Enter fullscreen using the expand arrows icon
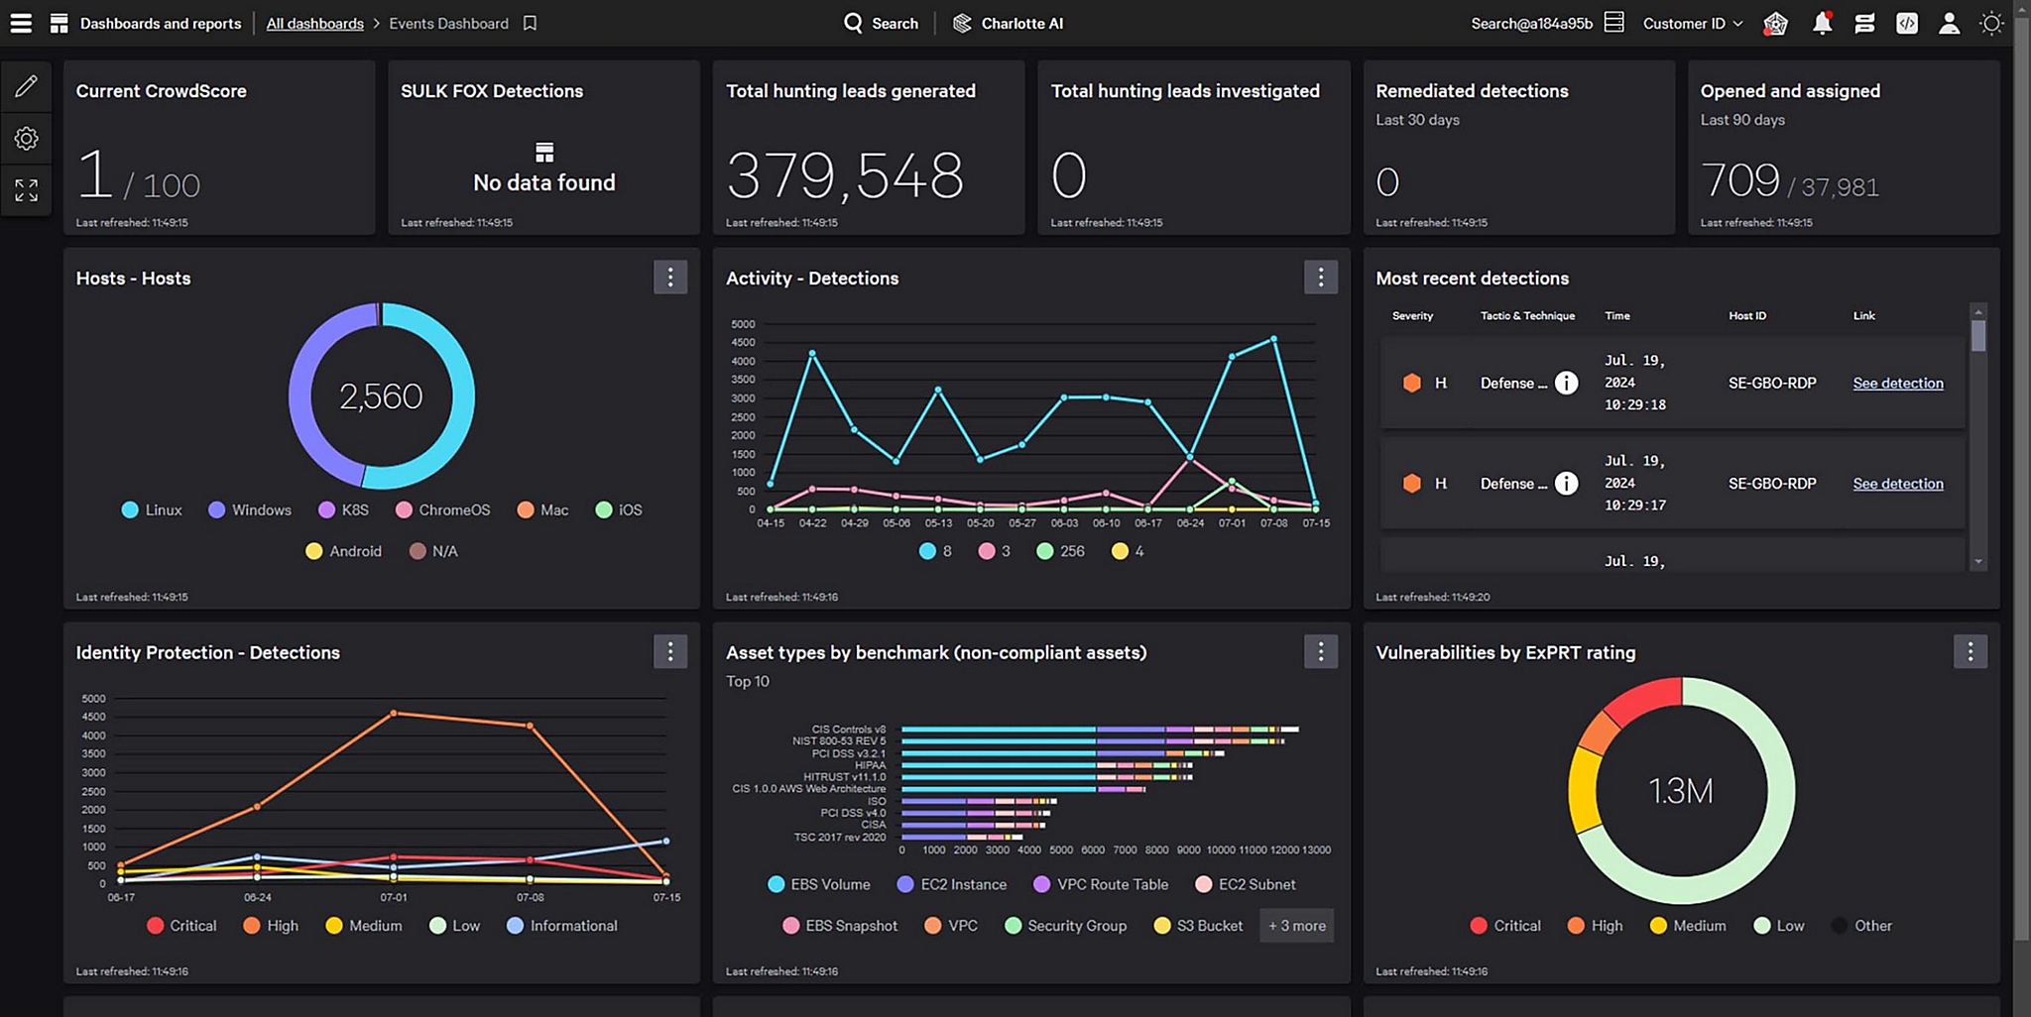 coord(26,190)
